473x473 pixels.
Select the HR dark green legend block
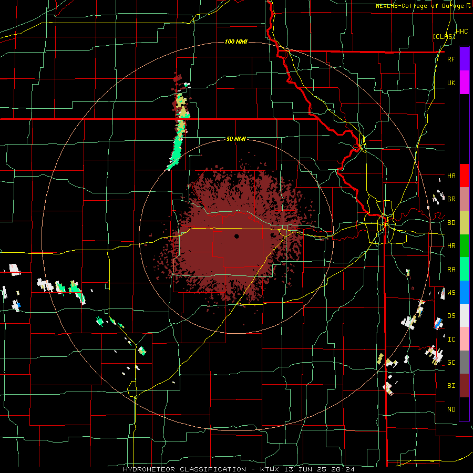pos(464,246)
